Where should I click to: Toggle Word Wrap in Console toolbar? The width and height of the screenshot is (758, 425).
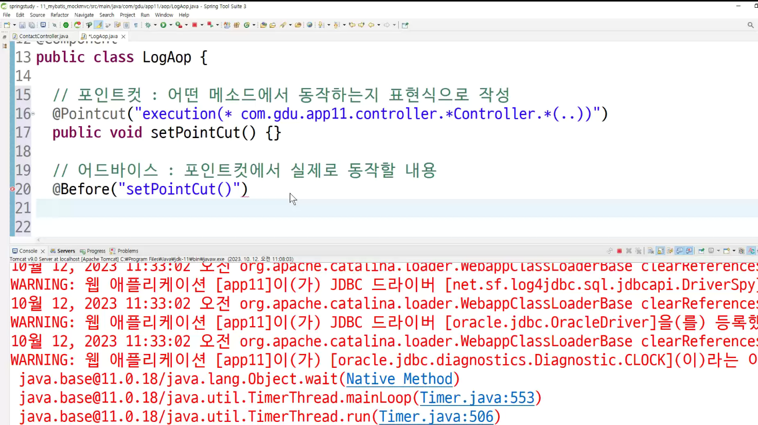click(x=670, y=251)
